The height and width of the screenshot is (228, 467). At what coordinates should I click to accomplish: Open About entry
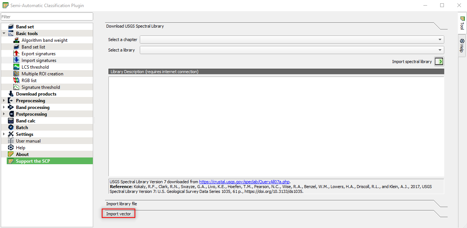[22, 154]
